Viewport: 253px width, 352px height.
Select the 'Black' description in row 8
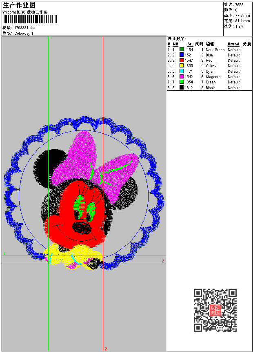coord(210,88)
